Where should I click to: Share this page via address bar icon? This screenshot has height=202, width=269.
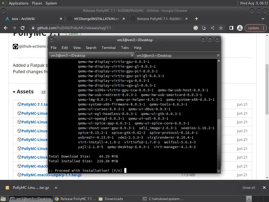point(212,28)
